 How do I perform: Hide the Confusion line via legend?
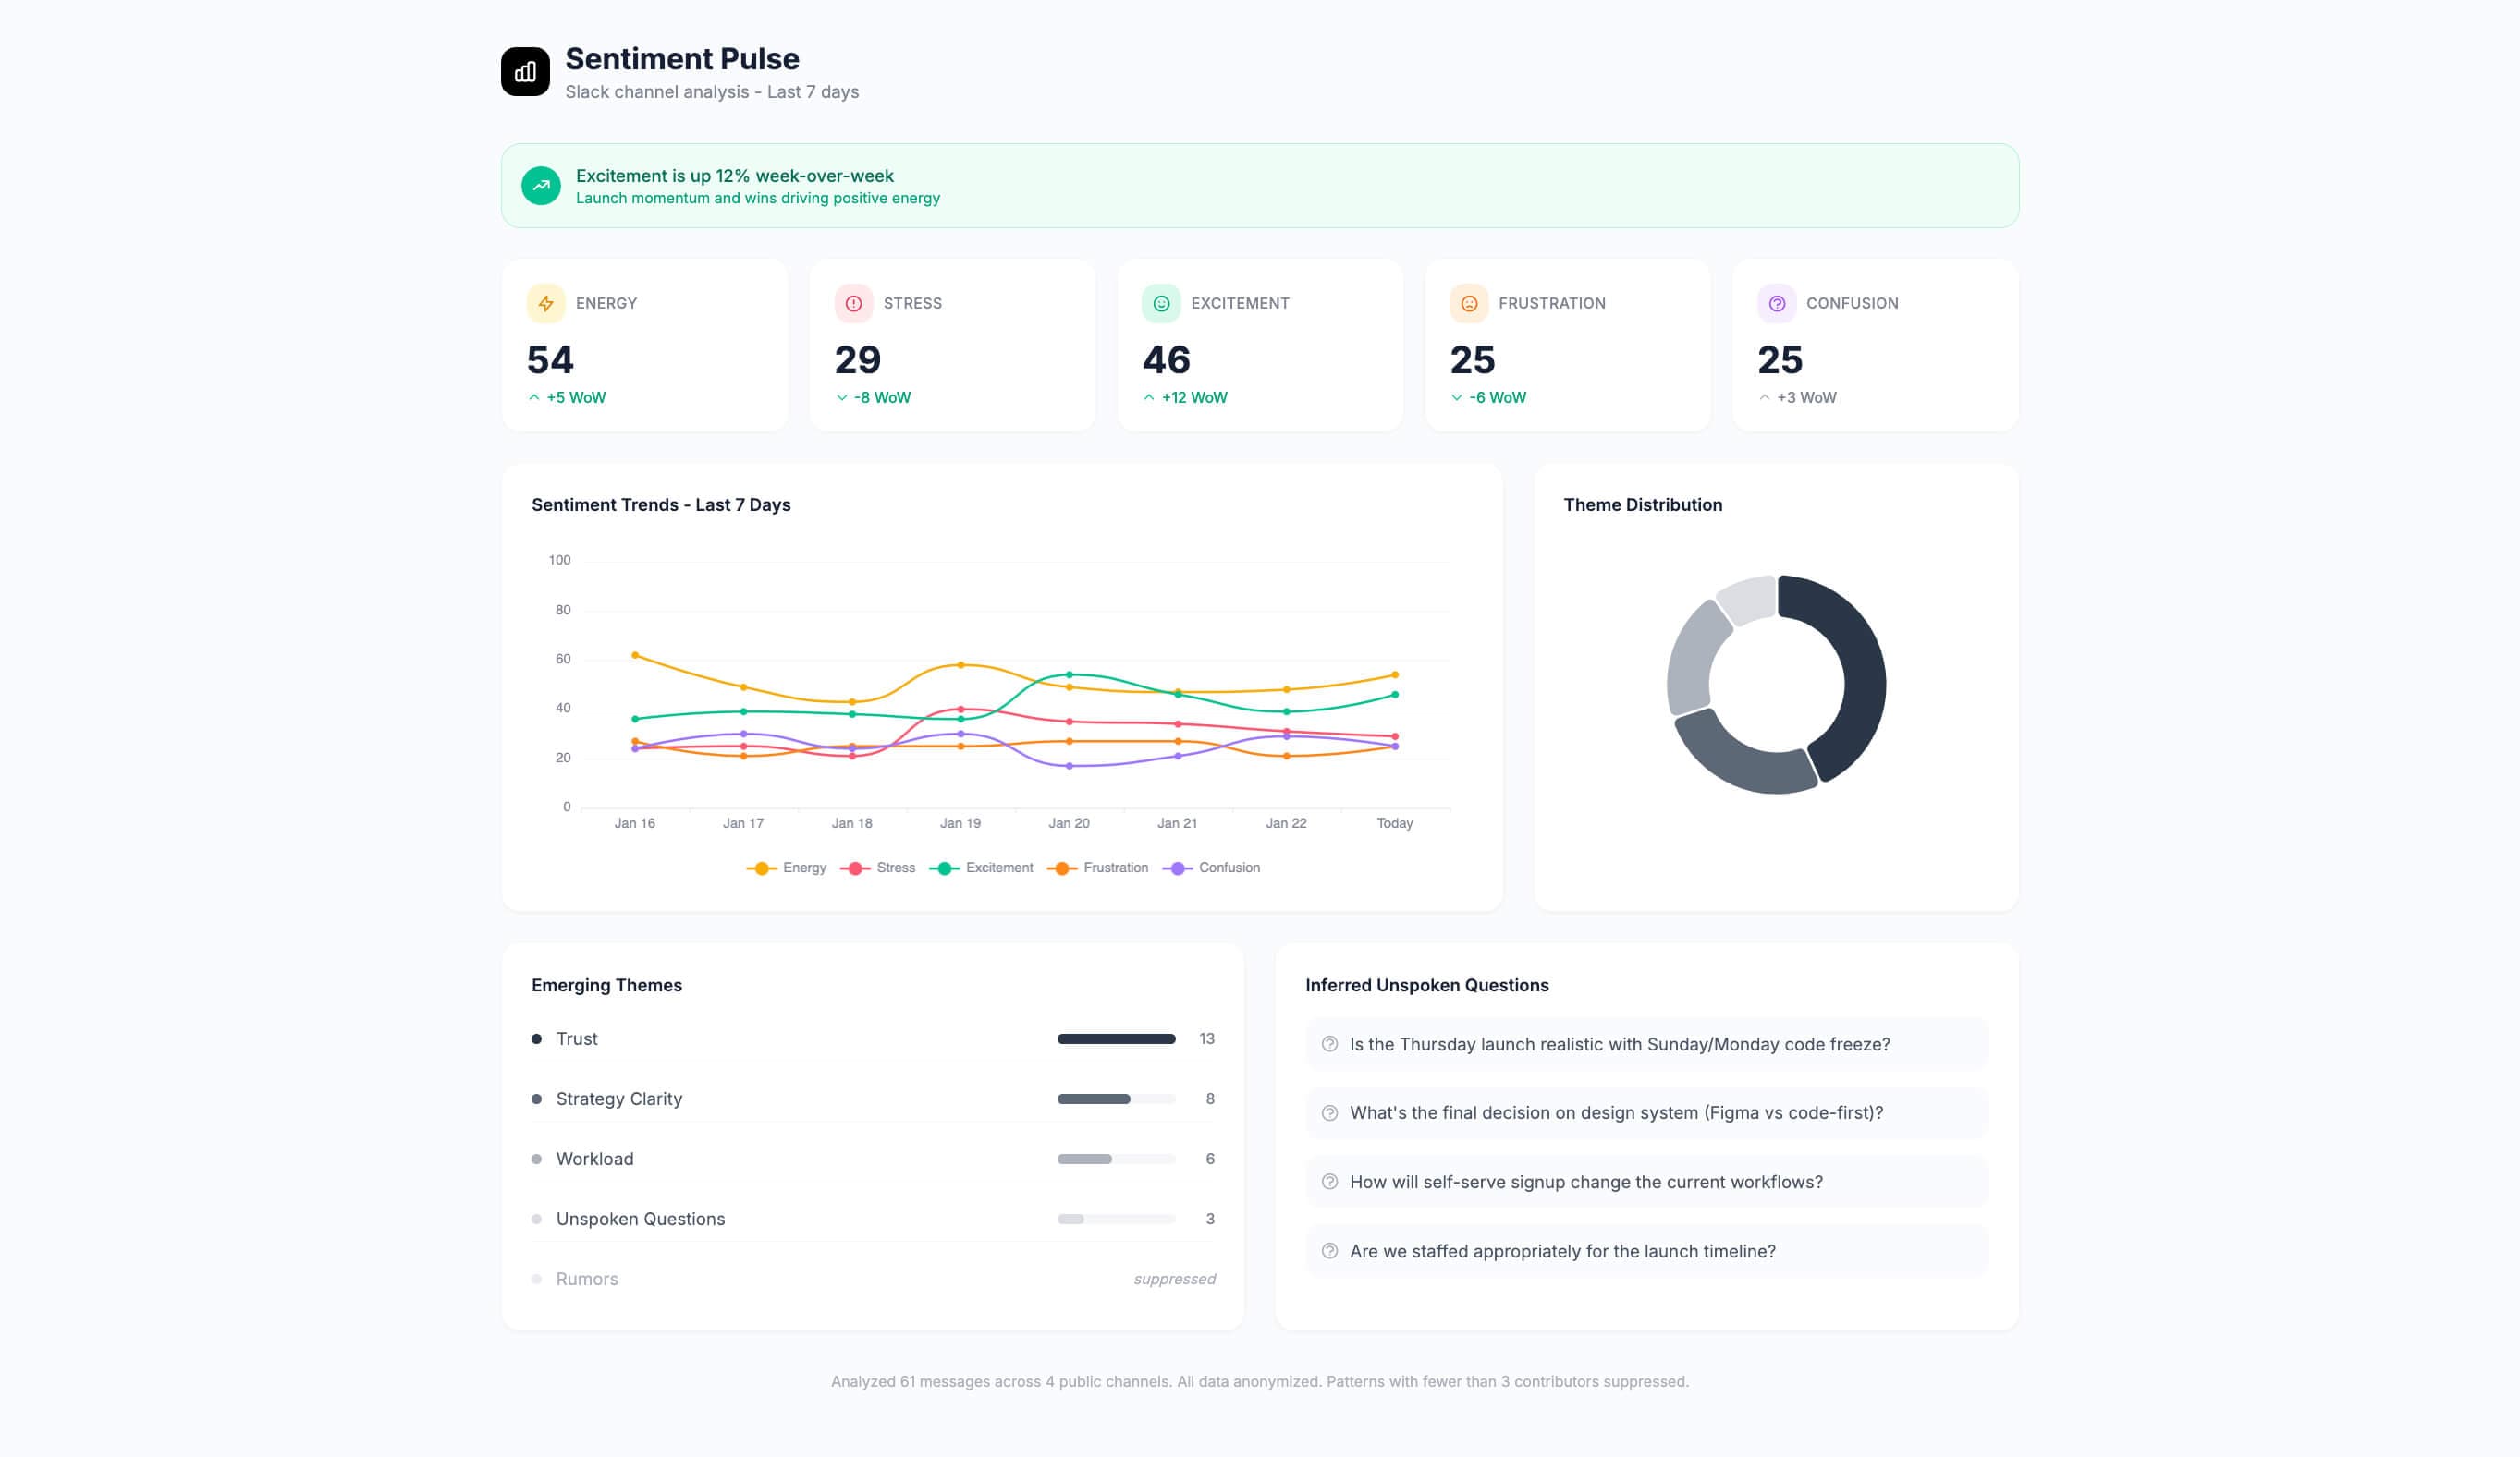click(x=1211, y=868)
